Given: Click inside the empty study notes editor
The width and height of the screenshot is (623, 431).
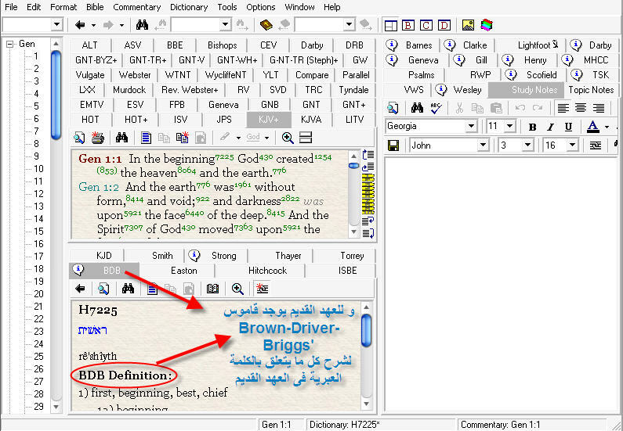Looking at the screenshot, I should click(501, 283).
